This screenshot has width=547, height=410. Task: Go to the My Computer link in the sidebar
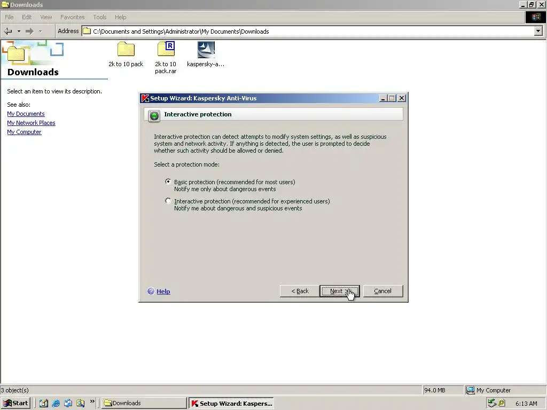coord(24,132)
